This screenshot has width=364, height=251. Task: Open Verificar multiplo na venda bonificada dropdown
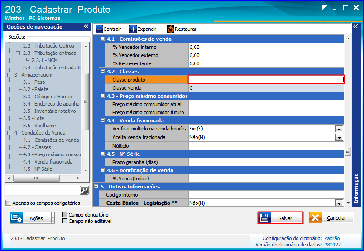[339, 129]
